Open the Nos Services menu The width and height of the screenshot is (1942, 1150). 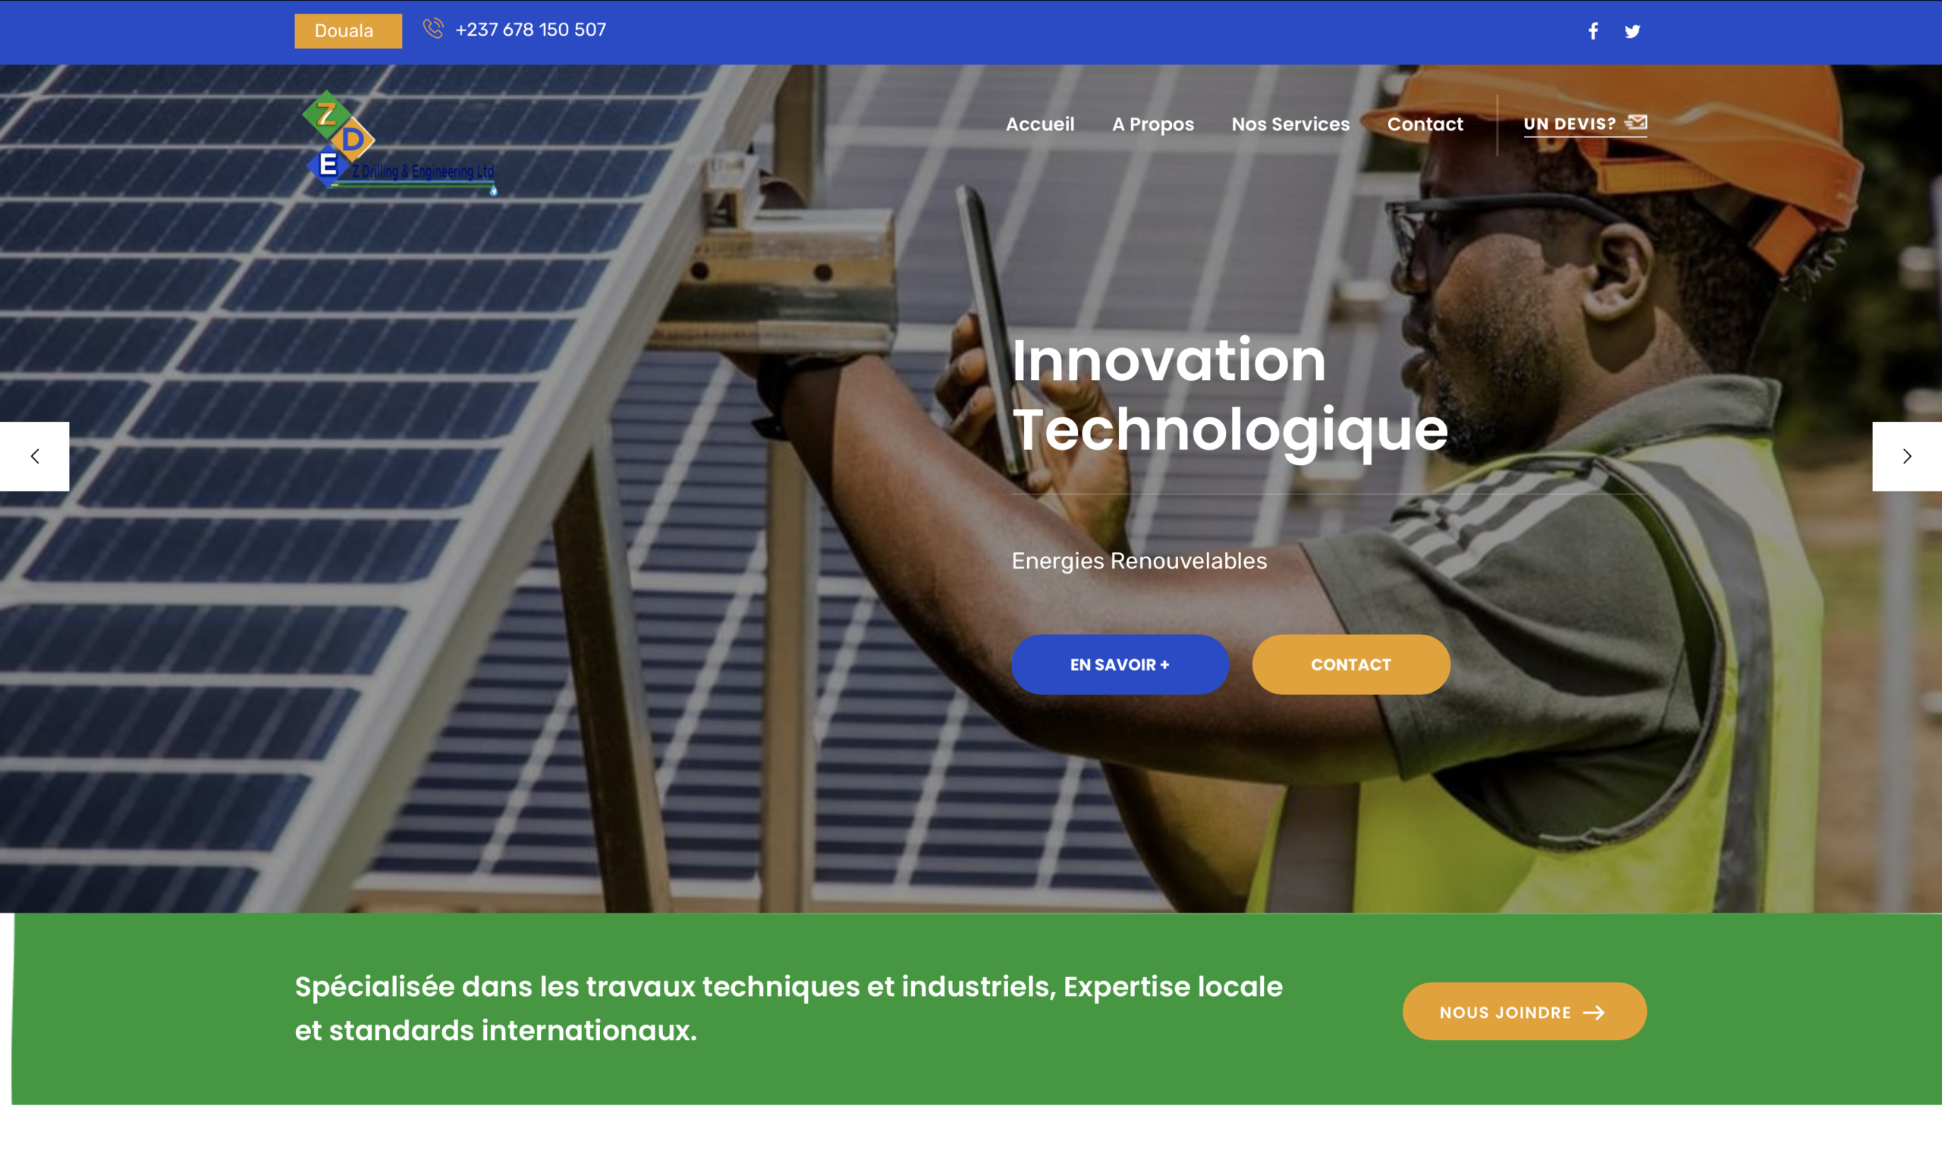pyautogui.click(x=1290, y=124)
